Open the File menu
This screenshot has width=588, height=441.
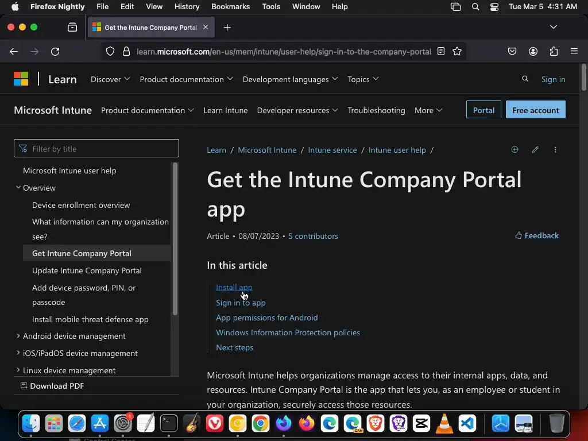(102, 7)
